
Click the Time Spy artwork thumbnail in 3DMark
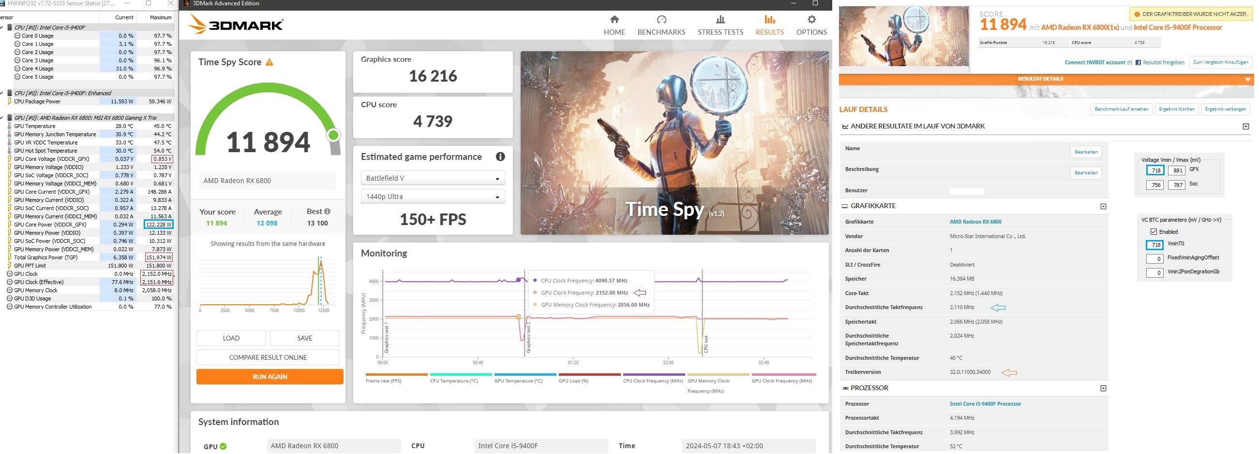coord(674,143)
